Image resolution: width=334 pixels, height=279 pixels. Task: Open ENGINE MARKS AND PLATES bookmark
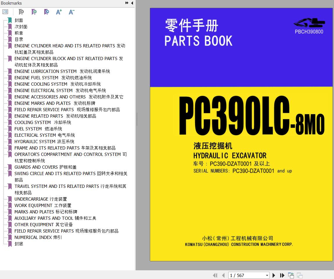(55, 103)
